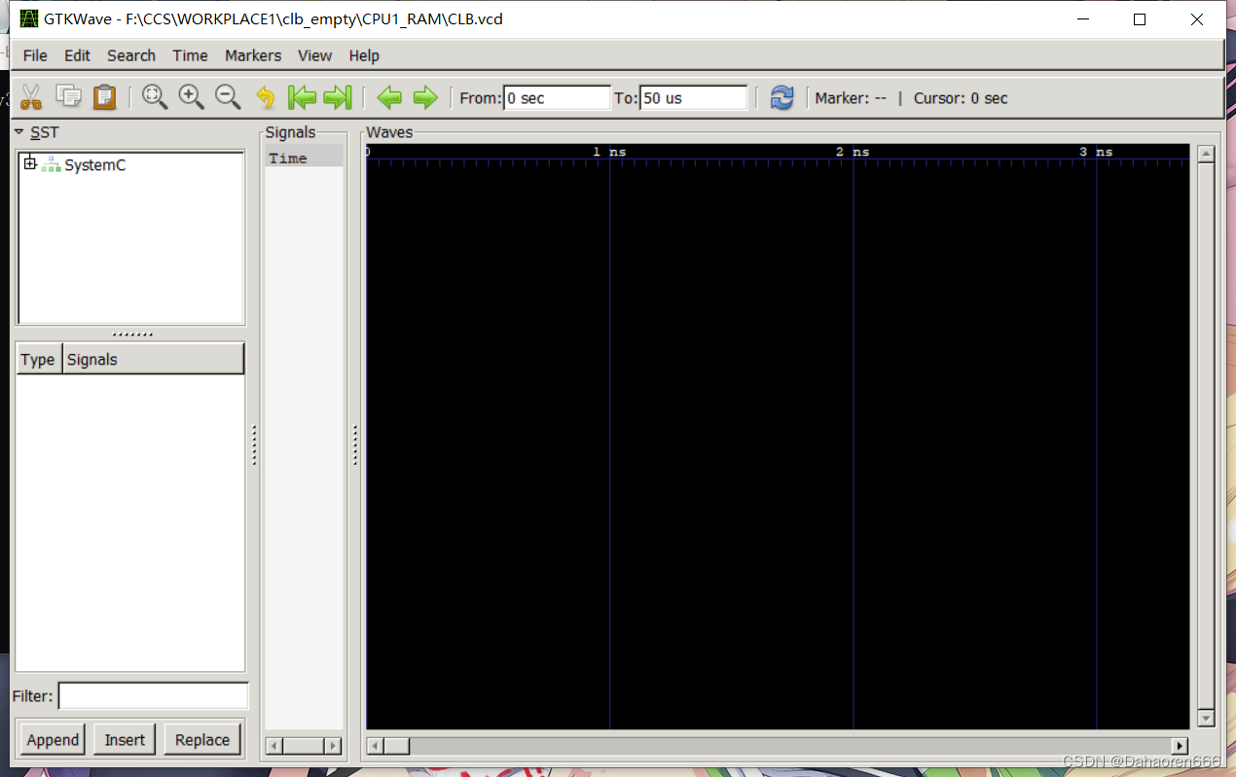This screenshot has height=777, width=1236.
Task: Click the Insert button
Action: 125,740
